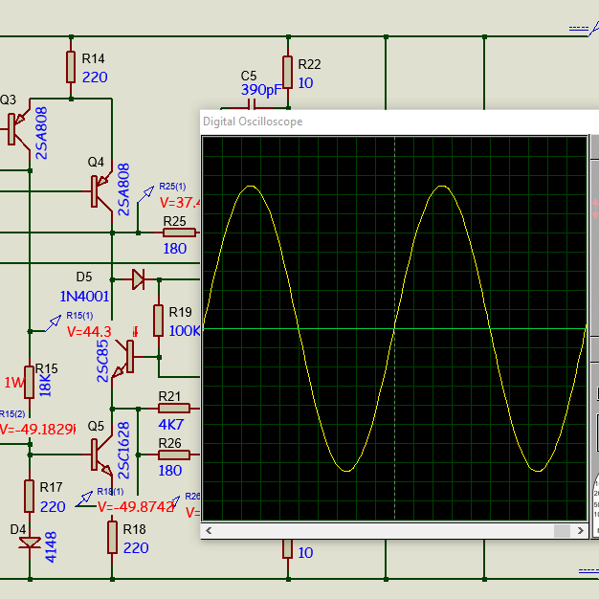Click the R21 value 4K7
Screen dimensions: 599x599
coord(171,425)
